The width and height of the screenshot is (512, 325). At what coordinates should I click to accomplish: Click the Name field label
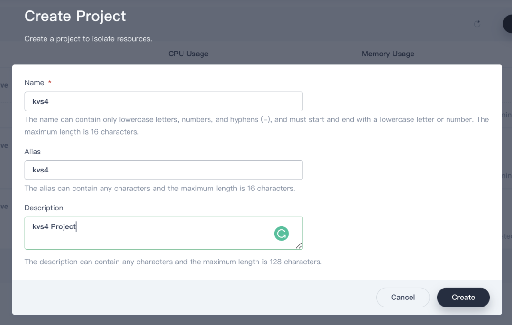pyautogui.click(x=34, y=83)
